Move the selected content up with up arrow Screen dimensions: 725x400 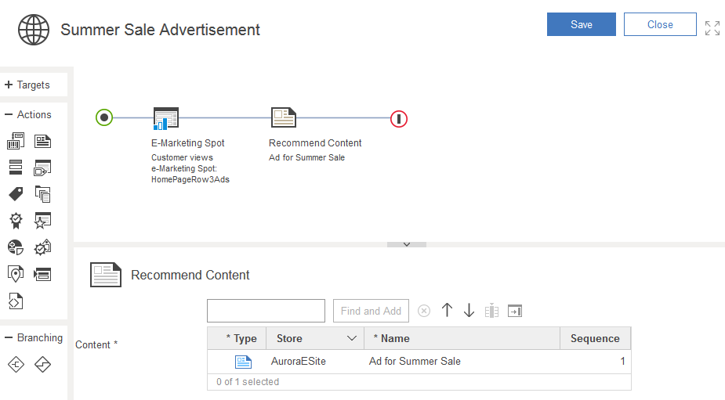pyautogui.click(x=447, y=310)
